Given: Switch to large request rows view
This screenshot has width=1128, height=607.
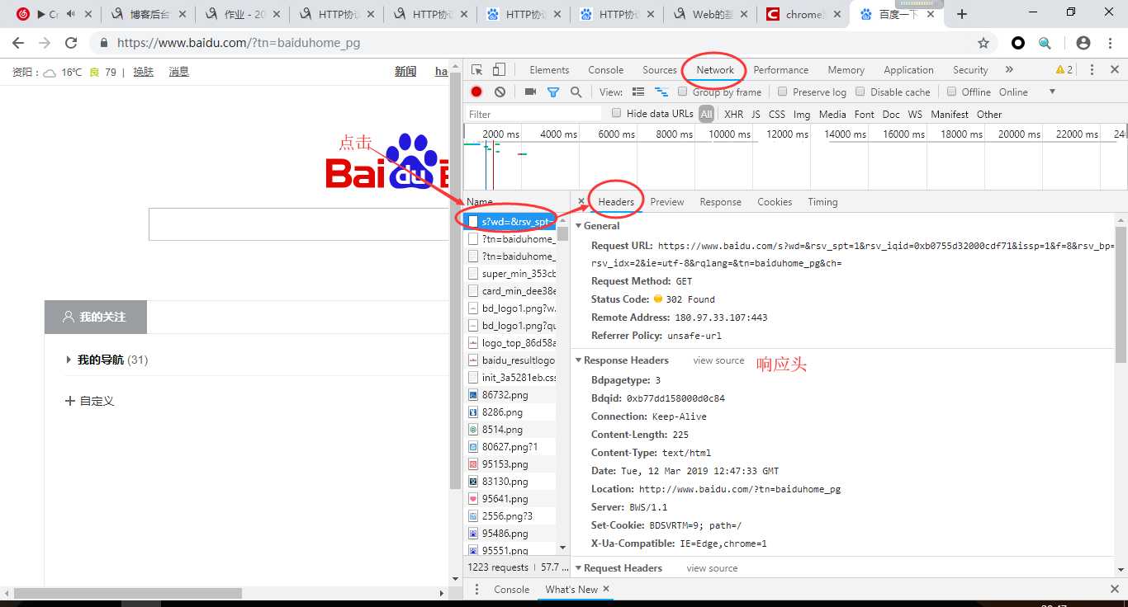Looking at the screenshot, I should point(638,92).
